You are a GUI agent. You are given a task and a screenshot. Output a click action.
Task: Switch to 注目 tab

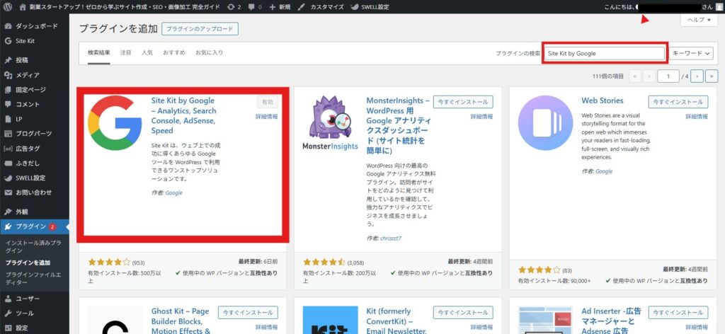[126, 52]
